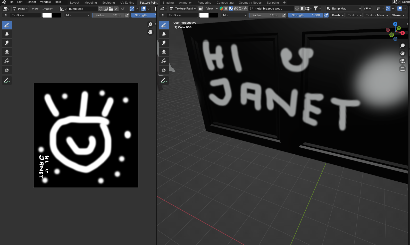The width and height of the screenshot is (410, 245).
Task: Click black secondary color swatch in 3D viewport
Action: (x=213, y=15)
